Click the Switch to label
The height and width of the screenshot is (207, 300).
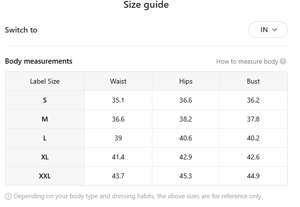point(21,30)
